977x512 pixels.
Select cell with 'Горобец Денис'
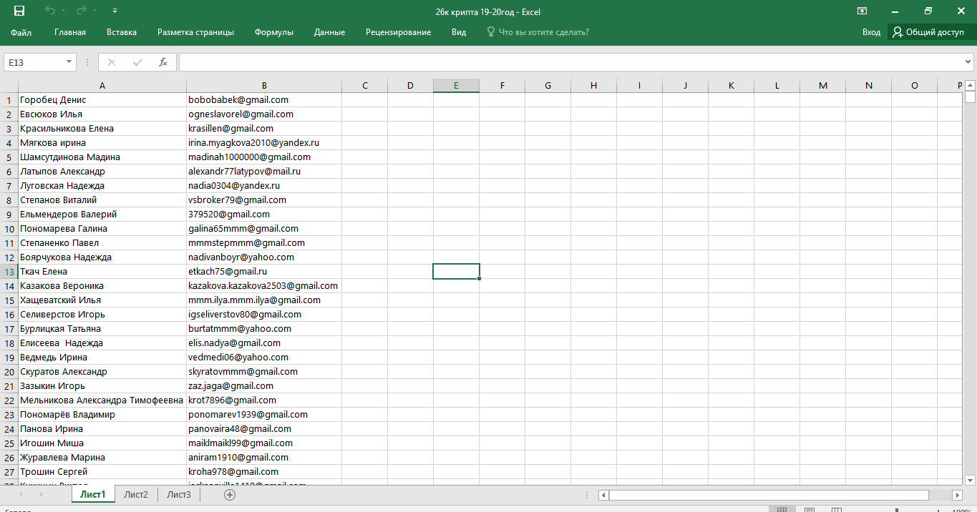pyautogui.click(x=102, y=100)
